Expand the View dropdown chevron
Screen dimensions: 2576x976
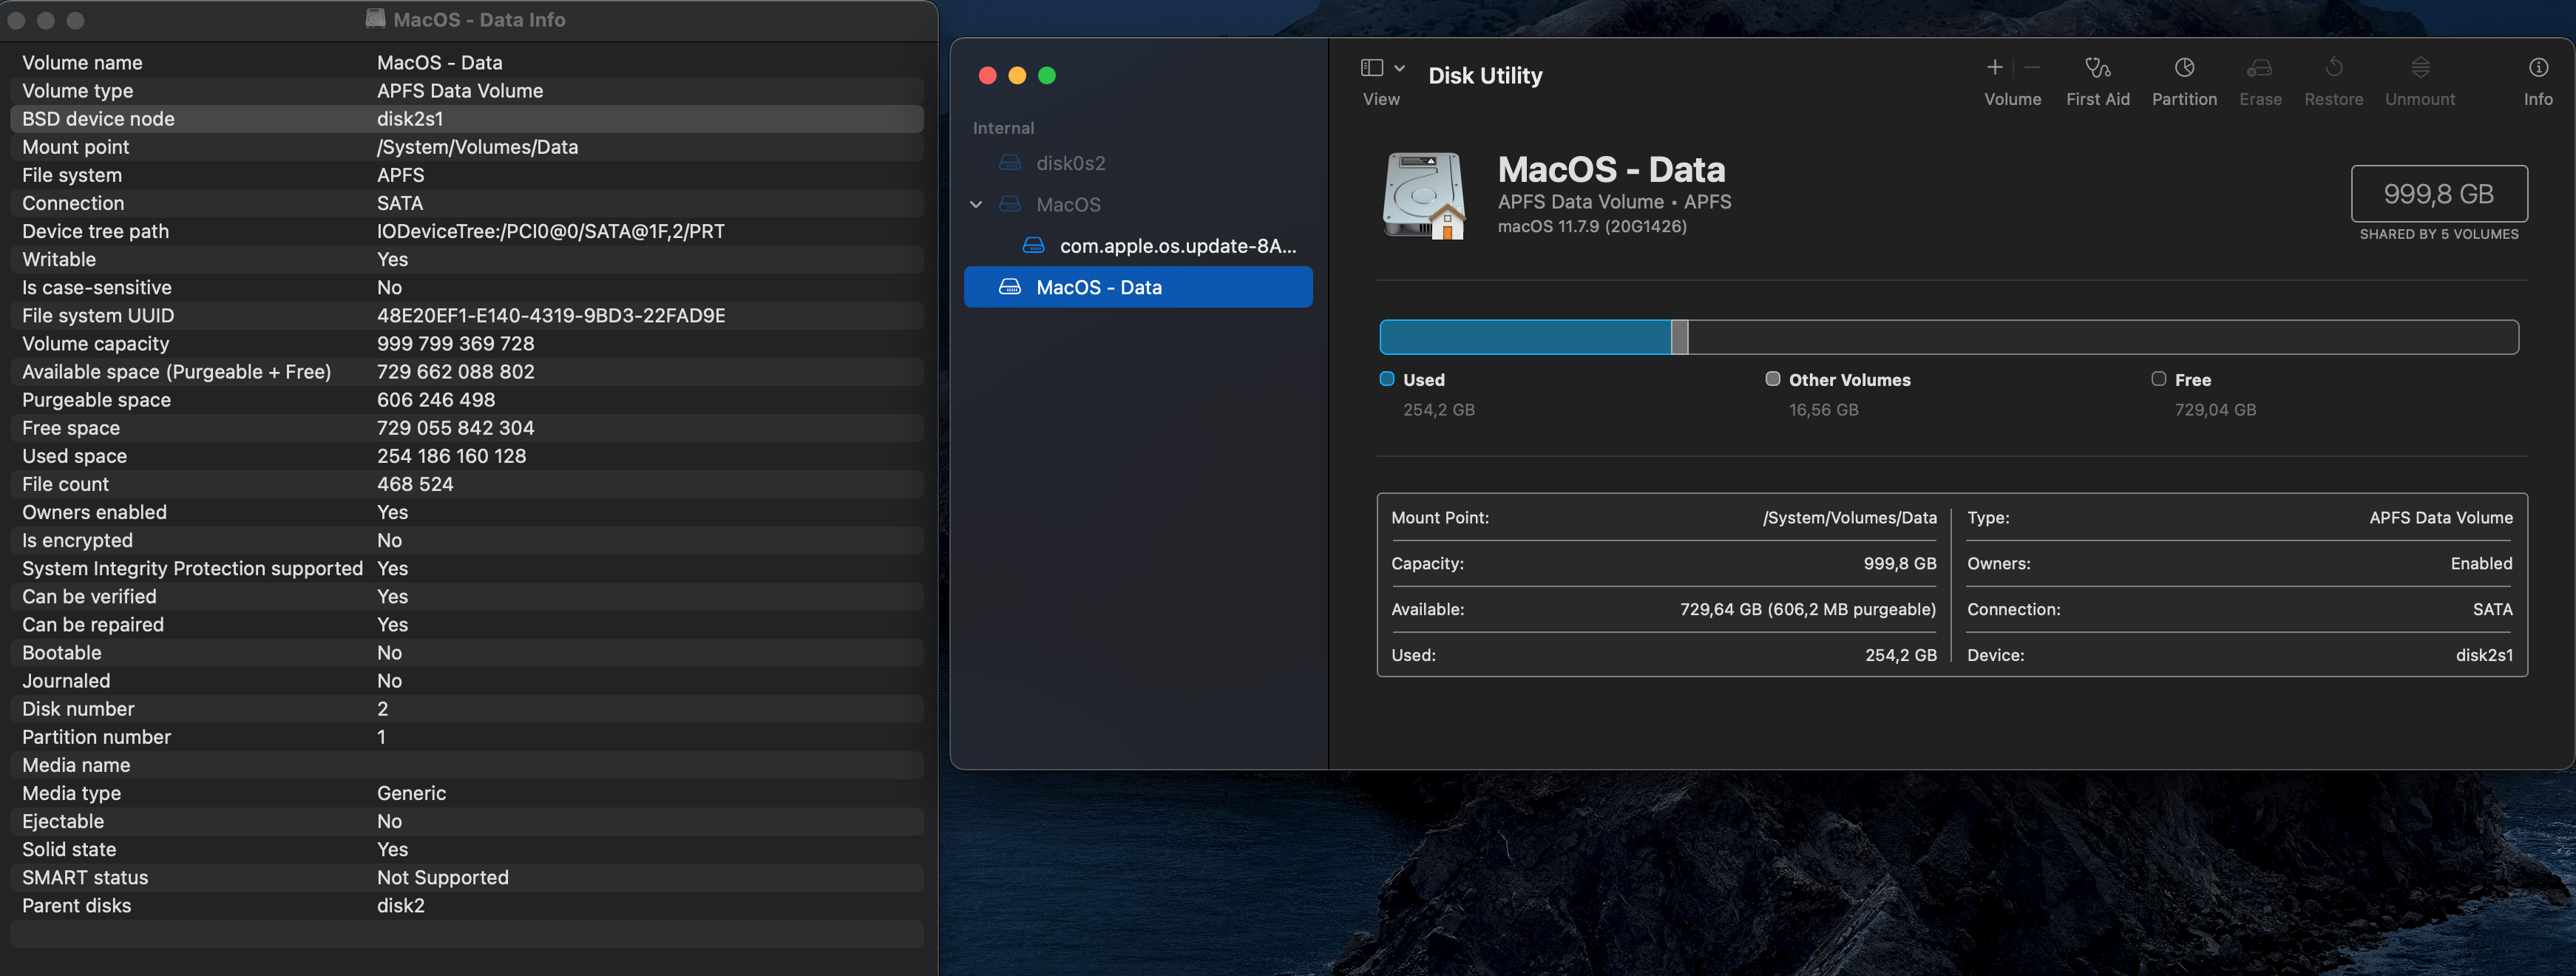tap(1399, 68)
